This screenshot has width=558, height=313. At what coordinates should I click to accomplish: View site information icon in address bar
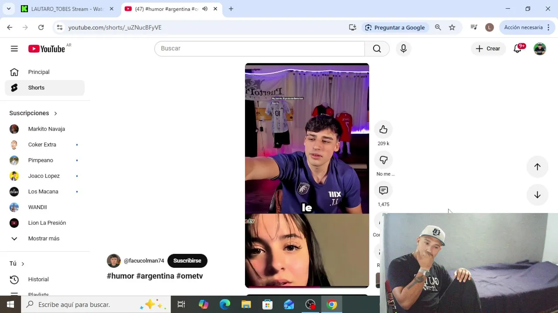tap(60, 27)
